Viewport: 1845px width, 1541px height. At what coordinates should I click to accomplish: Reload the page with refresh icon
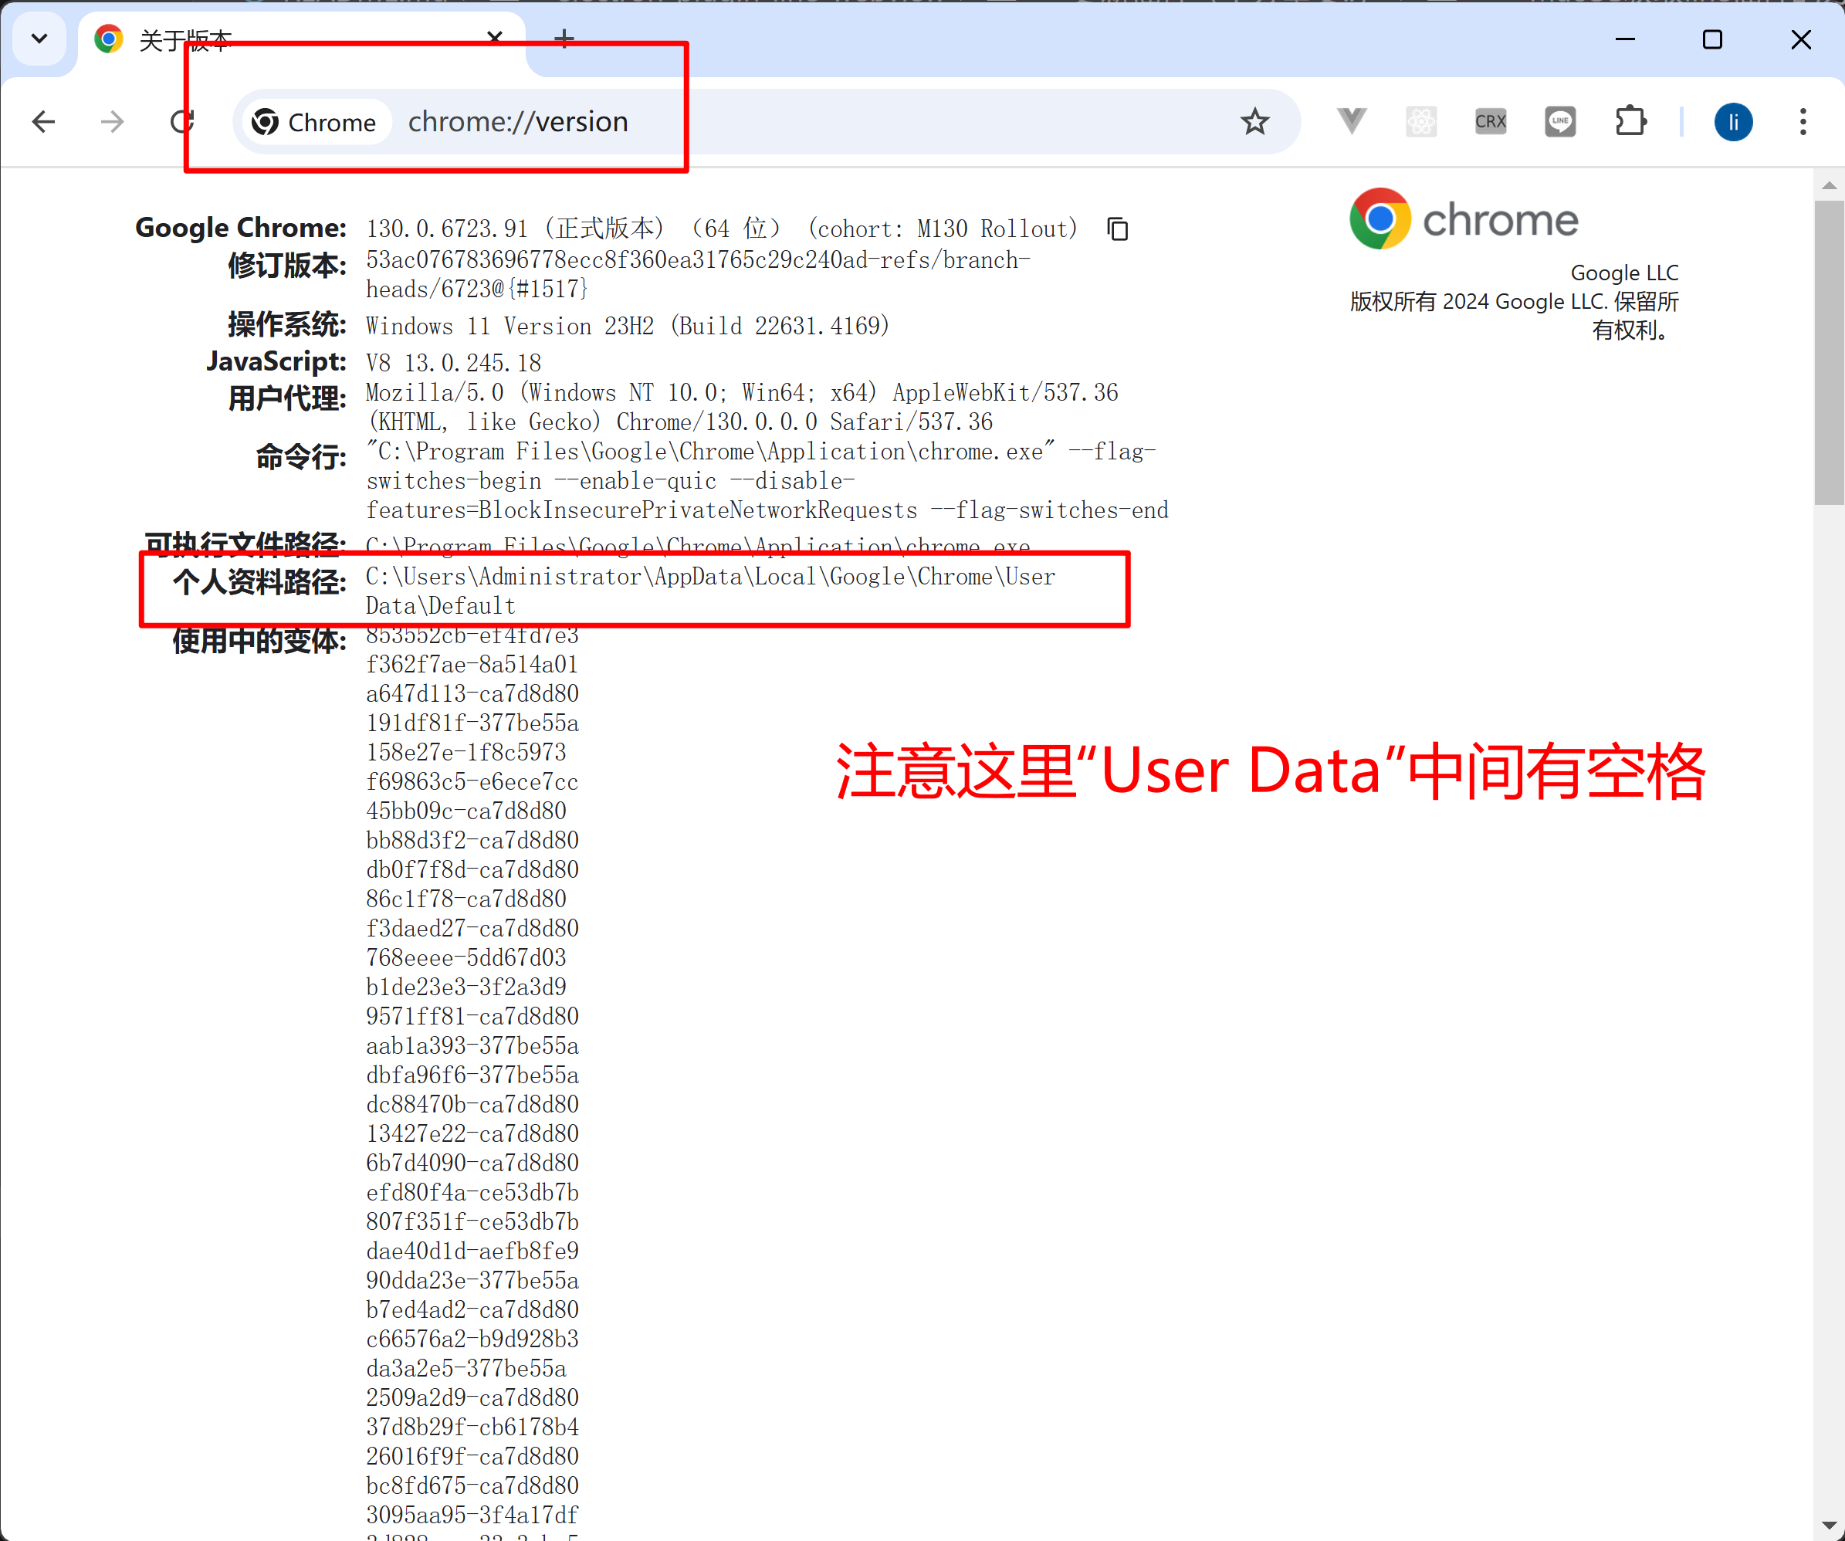[x=182, y=121]
